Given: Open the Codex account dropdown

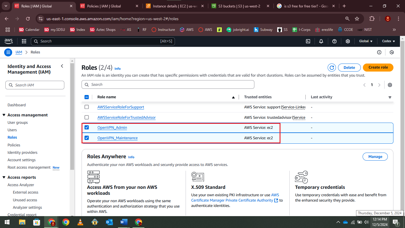Looking at the screenshot, I should [x=388, y=41].
